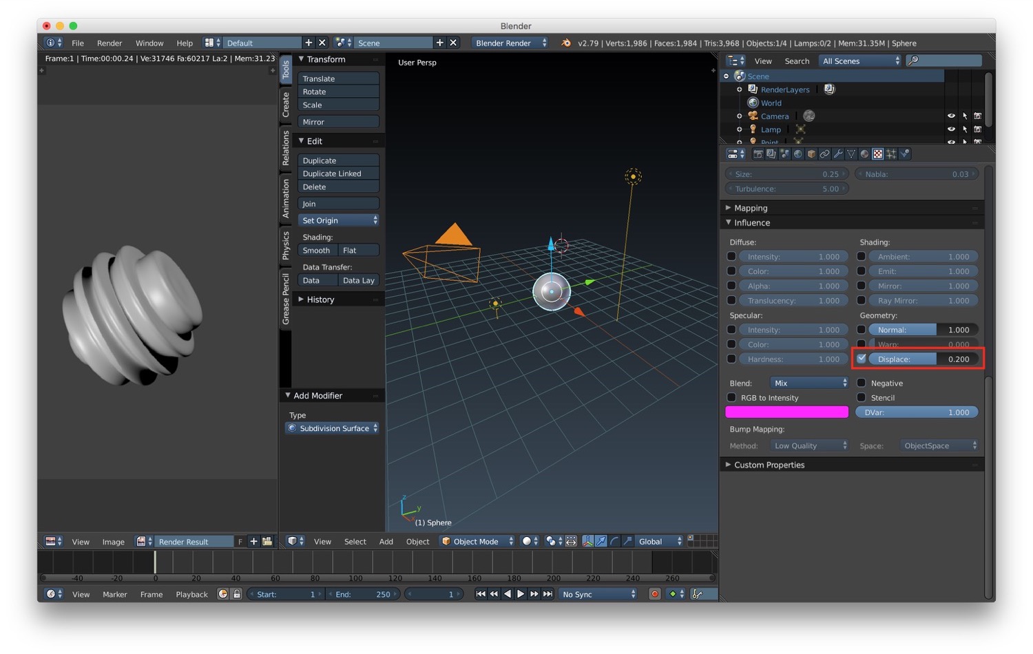Uncheck the Displace influence checkbox
1033x654 pixels.
861,359
